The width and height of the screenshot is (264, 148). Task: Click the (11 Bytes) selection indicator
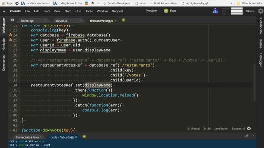(x=193, y=129)
